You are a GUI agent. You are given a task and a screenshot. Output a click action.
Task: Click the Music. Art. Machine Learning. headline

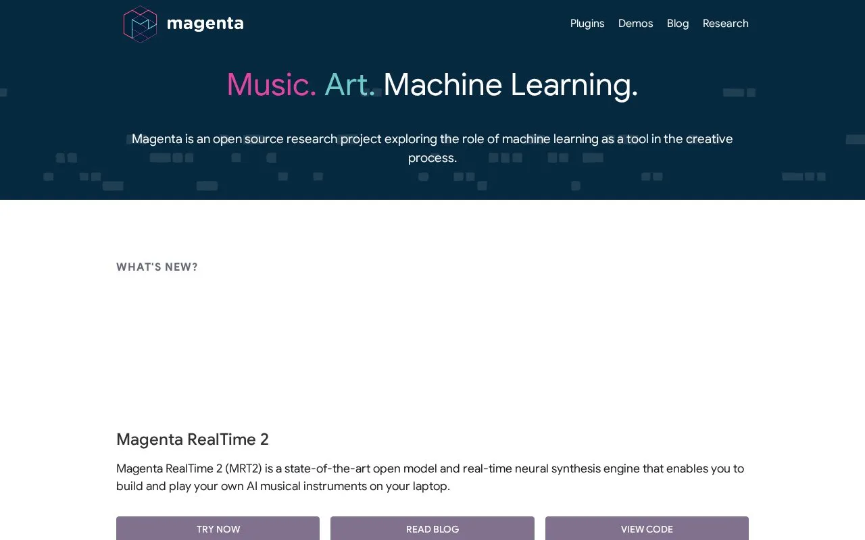432,85
